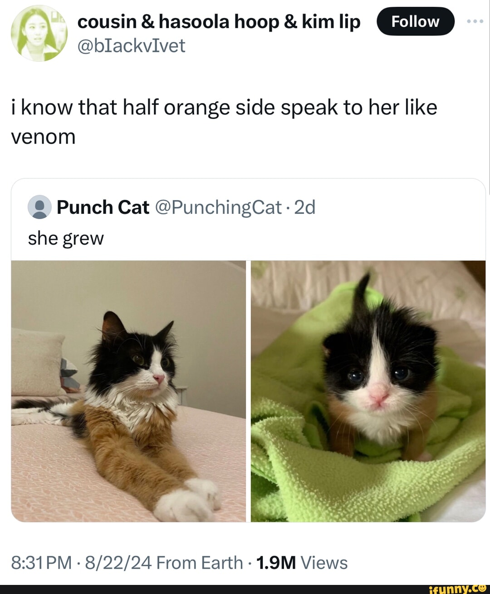Click the 2d time label on the quoted tweet

click(304, 208)
